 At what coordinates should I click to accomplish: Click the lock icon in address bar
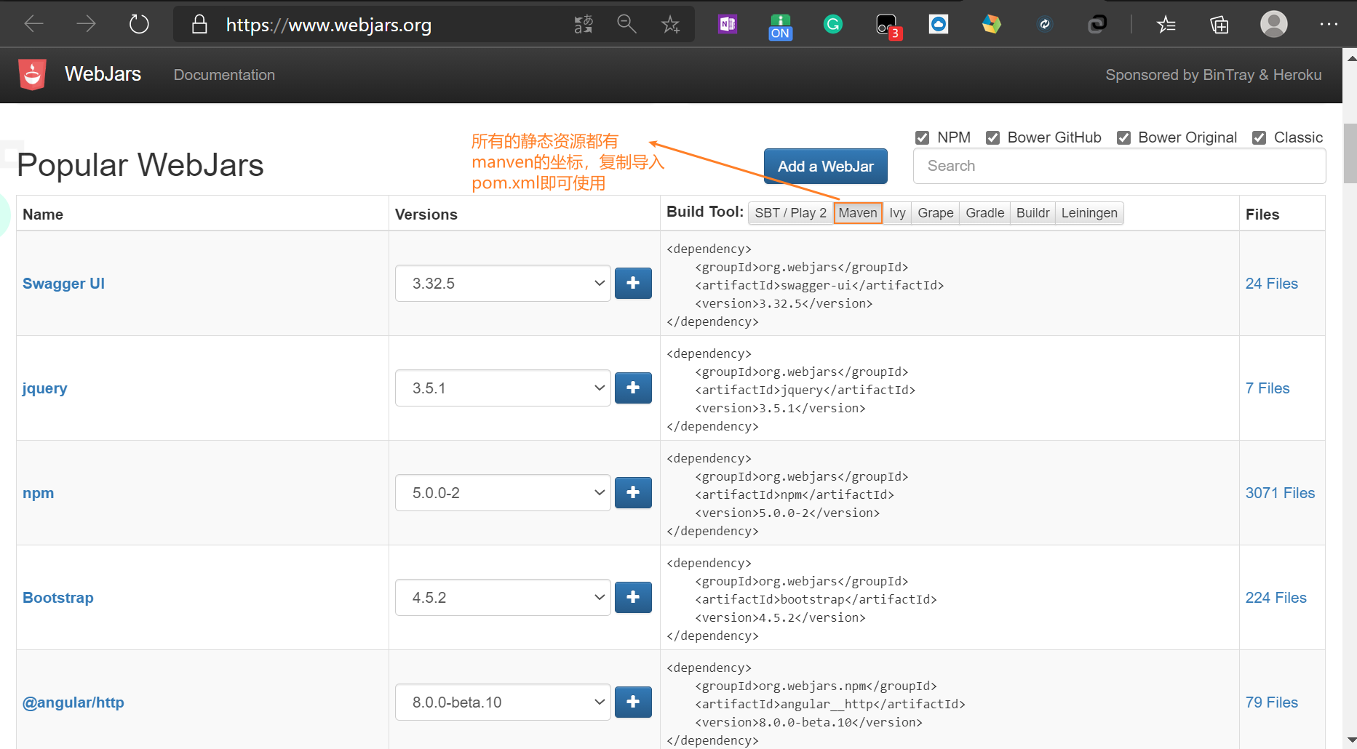coord(199,25)
